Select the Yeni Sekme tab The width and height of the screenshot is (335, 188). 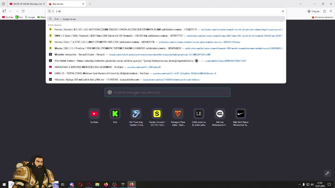point(66,4)
